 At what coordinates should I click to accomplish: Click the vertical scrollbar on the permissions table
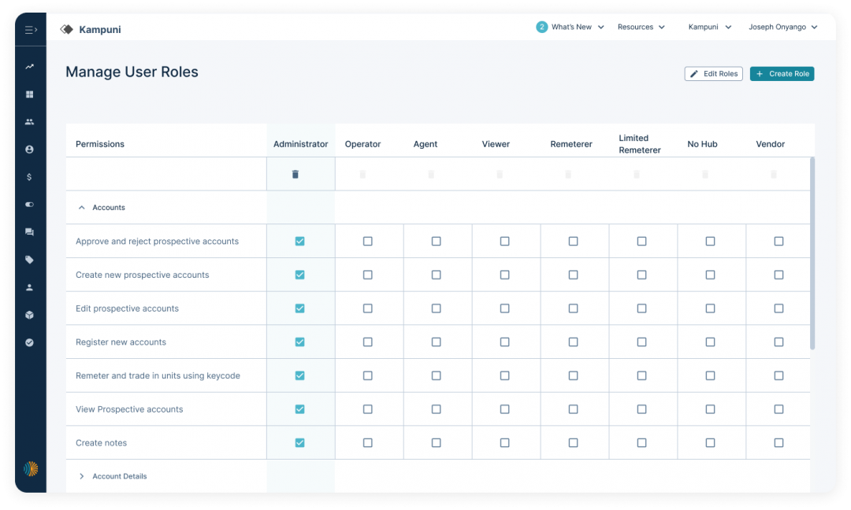812,252
